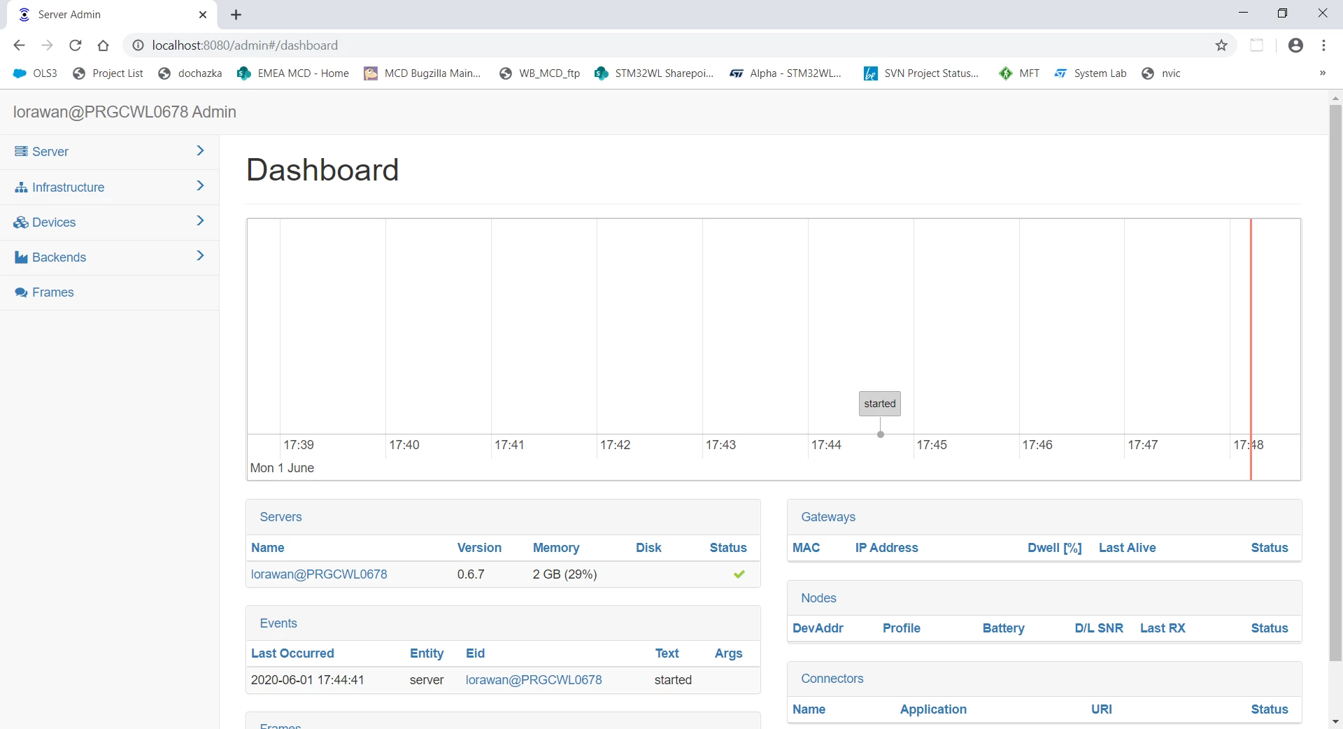Click the DevAddr column header in Nodes

[818, 628]
